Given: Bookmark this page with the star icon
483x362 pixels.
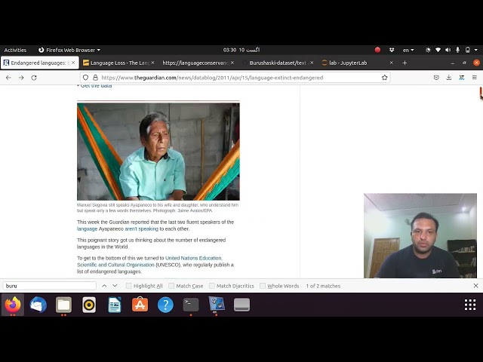Looking at the screenshot, I should [x=384, y=78].
